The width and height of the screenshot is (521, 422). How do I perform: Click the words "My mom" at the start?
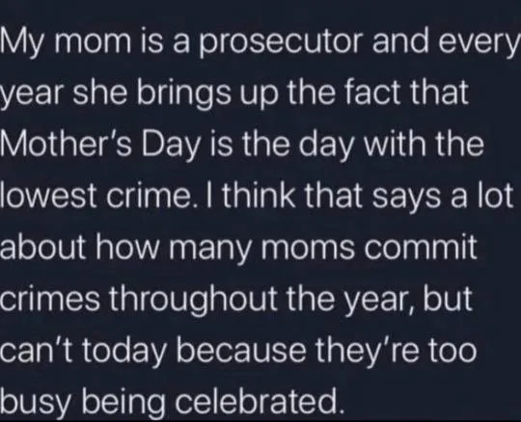coord(66,43)
